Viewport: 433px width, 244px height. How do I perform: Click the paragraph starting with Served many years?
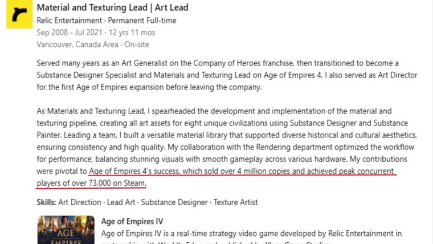227,75
